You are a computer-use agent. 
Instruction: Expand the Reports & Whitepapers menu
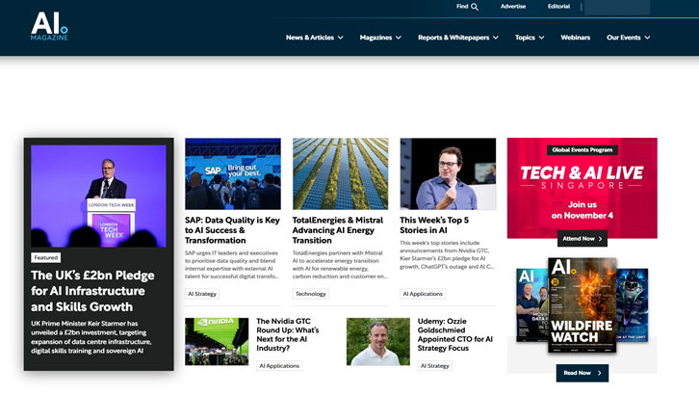458,38
